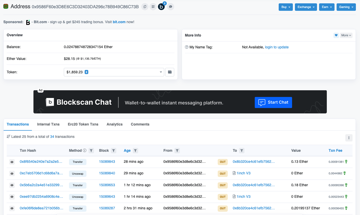Click the Method column filter icon
The width and height of the screenshot is (360, 215).
point(91,151)
